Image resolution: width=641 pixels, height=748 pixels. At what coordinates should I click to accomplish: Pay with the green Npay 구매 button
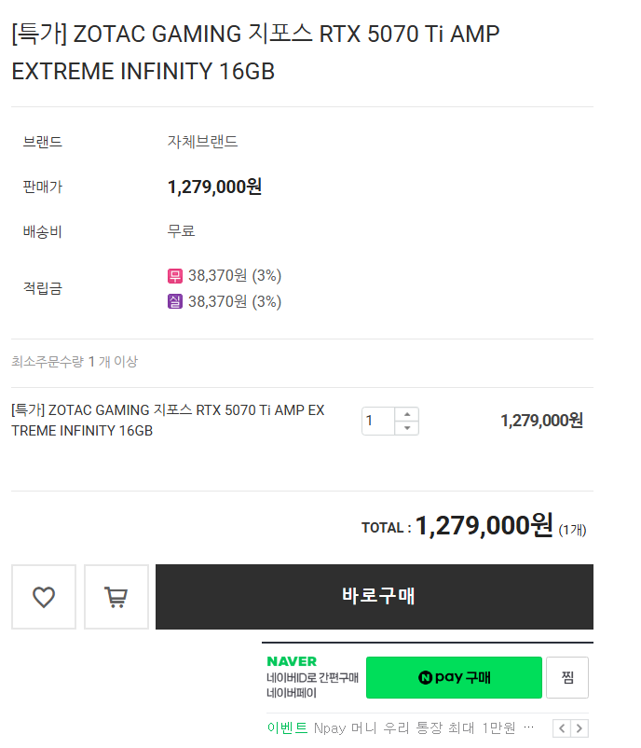click(x=454, y=677)
